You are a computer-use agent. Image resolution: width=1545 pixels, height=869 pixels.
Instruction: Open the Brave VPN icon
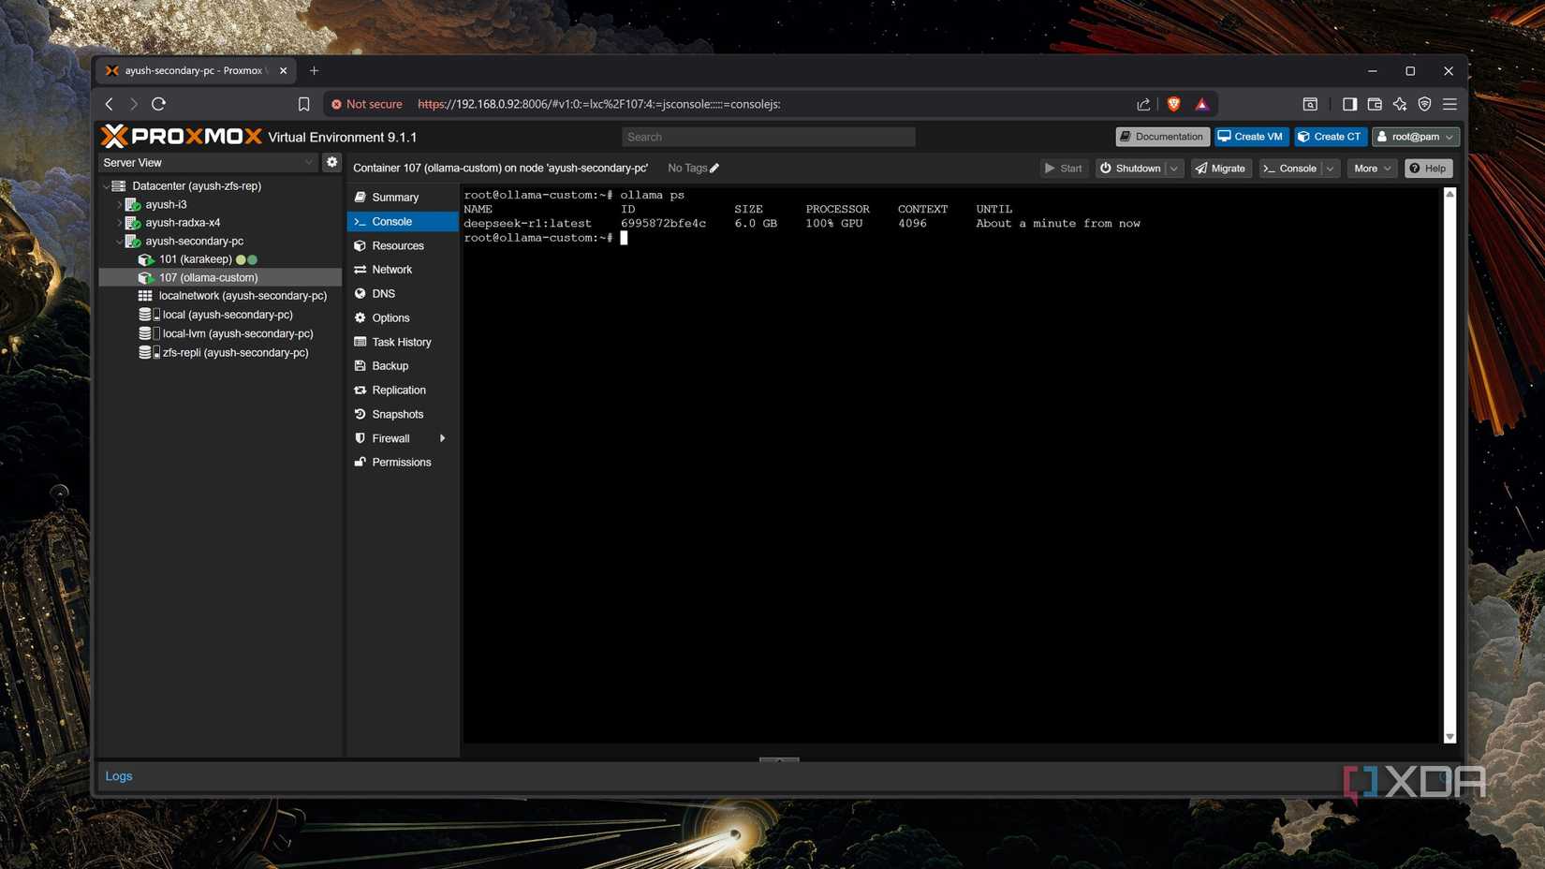click(1425, 104)
